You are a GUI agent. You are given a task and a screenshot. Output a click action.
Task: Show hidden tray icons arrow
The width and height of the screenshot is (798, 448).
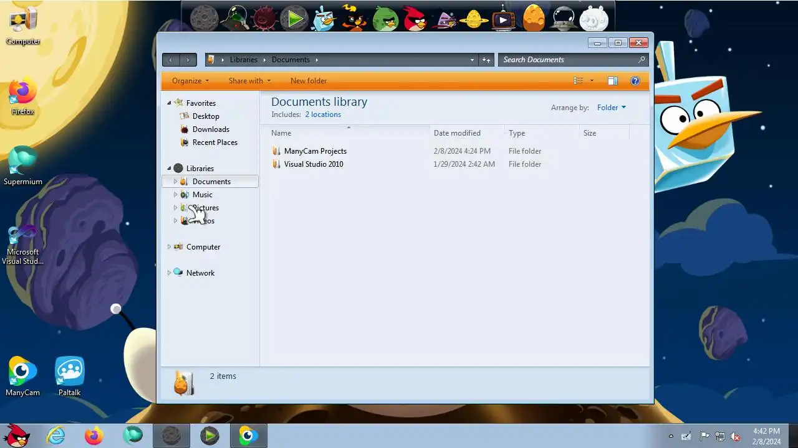tap(671, 436)
